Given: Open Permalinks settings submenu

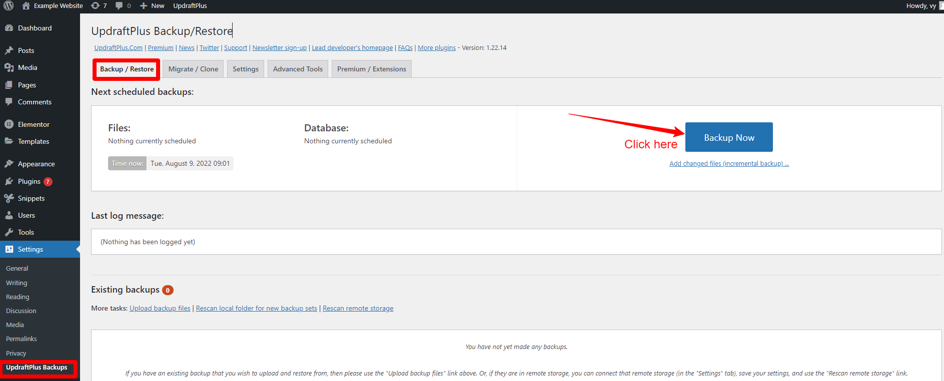Looking at the screenshot, I should [22, 339].
